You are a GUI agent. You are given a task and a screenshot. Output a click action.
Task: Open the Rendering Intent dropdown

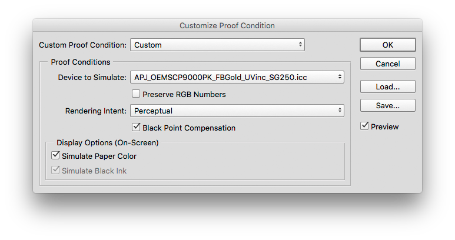(237, 111)
